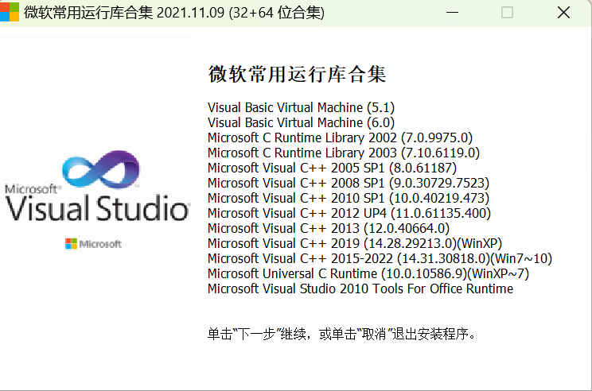Image resolution: width=592 pixels, height=391 pixels.
Task: Click Microsoft Visual C++ 2010 SP1 line
Action: [x=348, y=198]
